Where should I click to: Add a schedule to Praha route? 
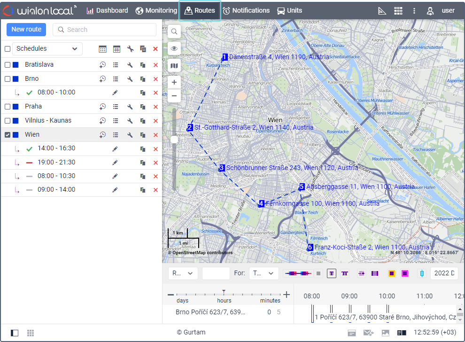point(102,107)
